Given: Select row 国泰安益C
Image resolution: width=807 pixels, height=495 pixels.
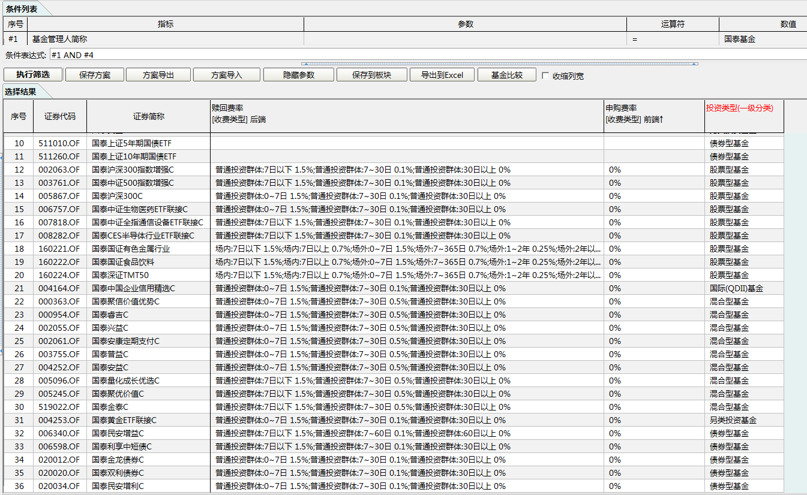Looking at the screenshot, I should coord(394,367).
